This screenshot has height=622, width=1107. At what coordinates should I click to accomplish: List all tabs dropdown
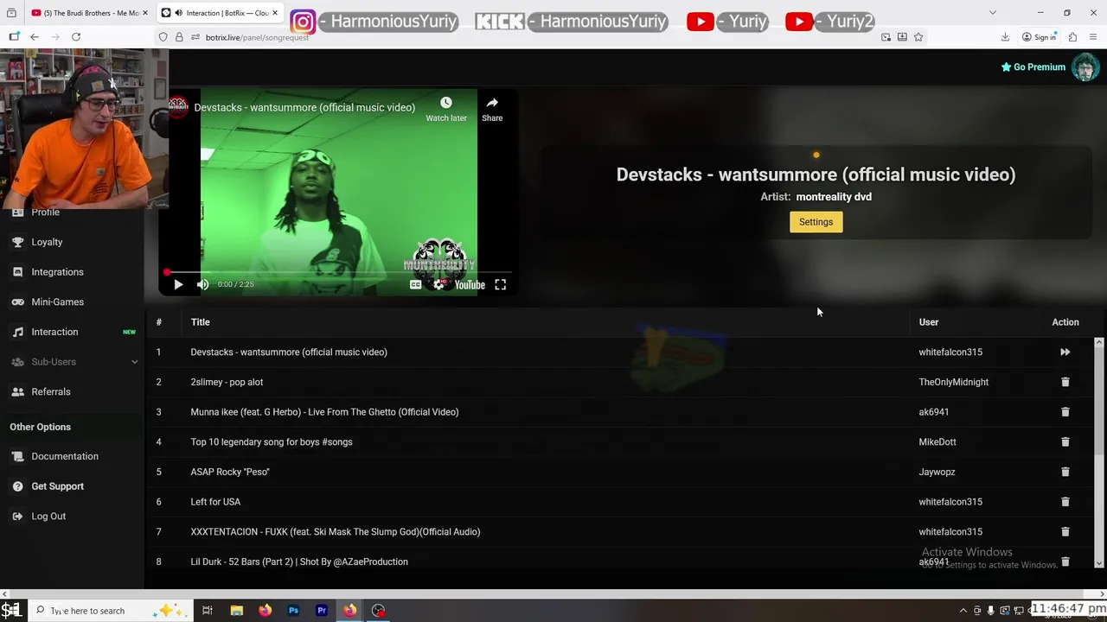coord(993,13)
